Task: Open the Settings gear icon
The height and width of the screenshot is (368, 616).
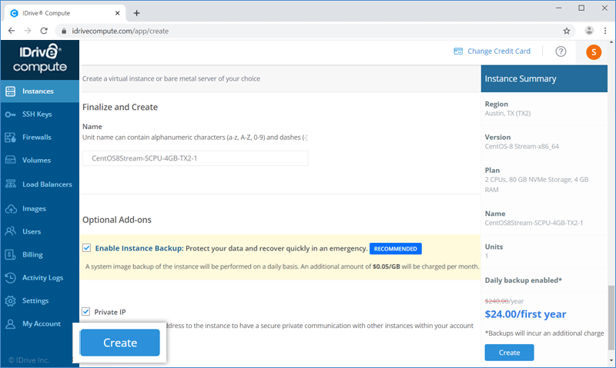Action: [10, 301]
